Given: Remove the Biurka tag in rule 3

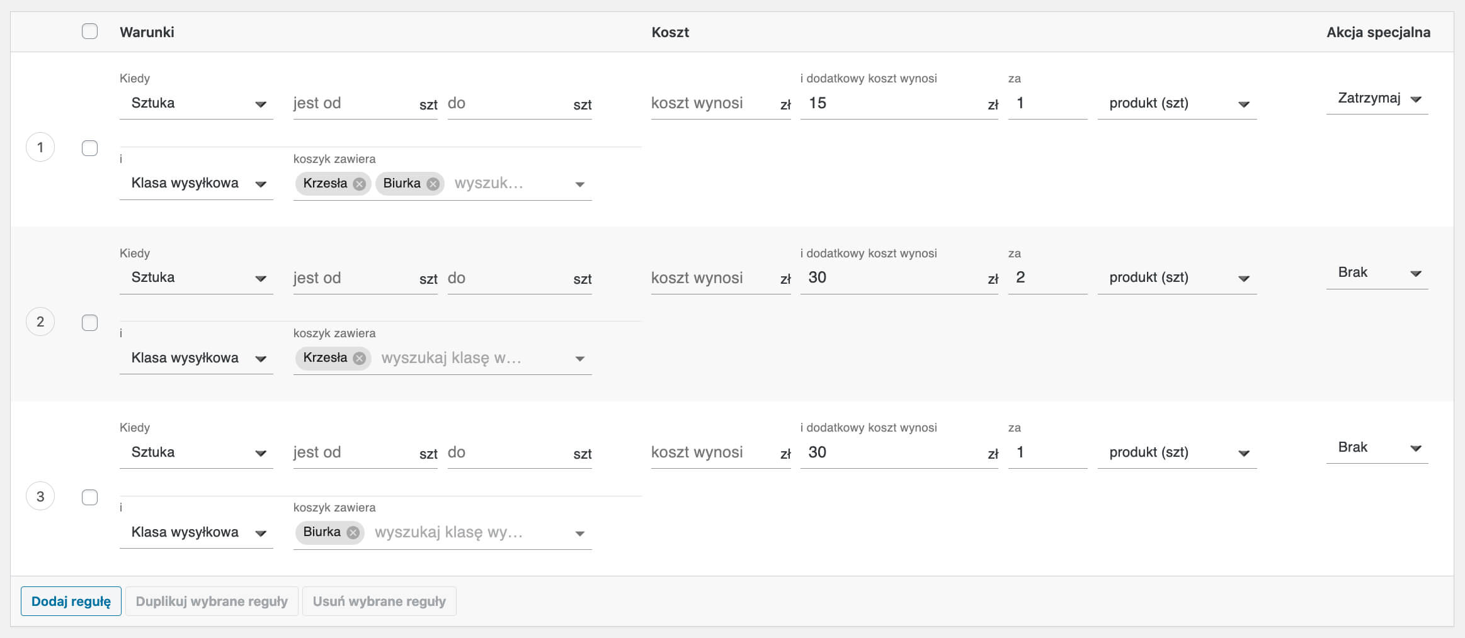Looking at the screenshot, I should [x=353, y=533].
